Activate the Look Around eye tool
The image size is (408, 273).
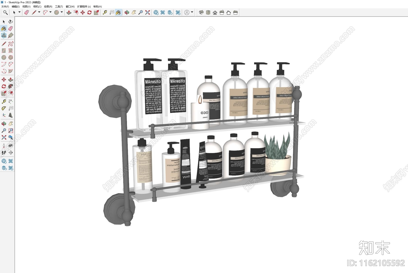tap(10, 146)
